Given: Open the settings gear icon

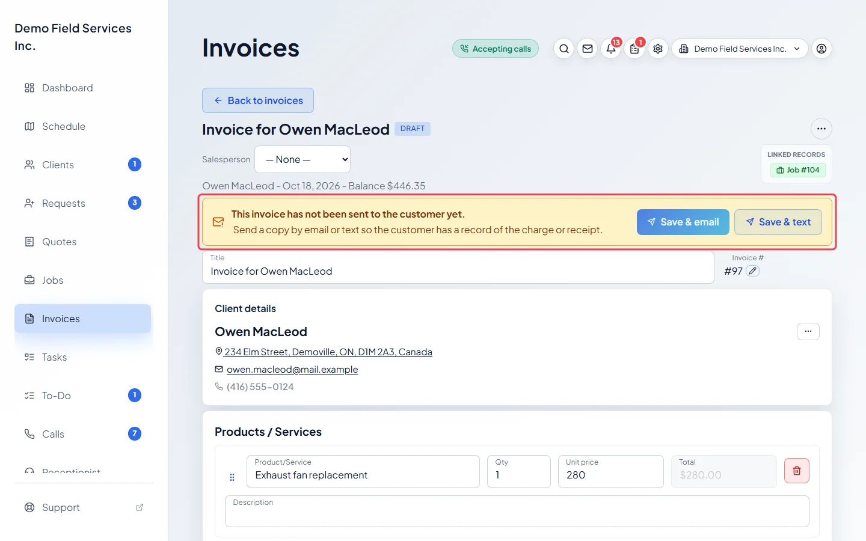Looking at the screenshot, I should (x=658, y=49).
